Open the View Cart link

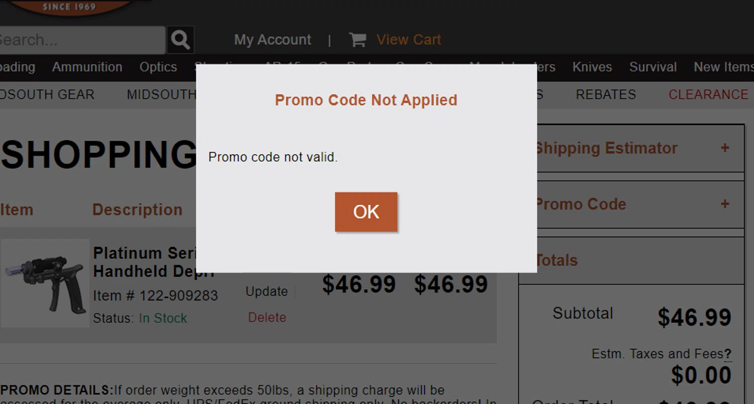408,40
